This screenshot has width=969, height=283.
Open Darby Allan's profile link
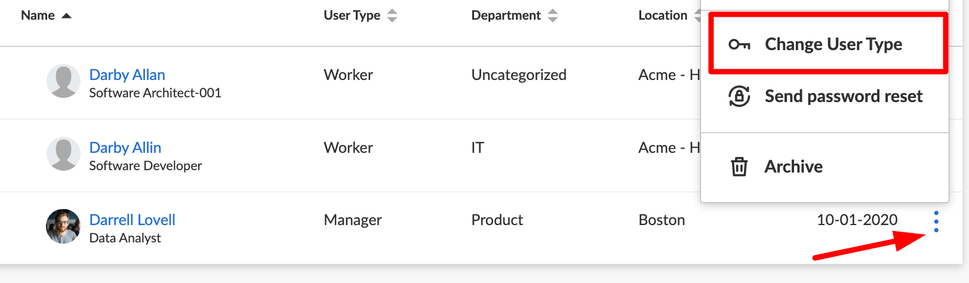[x=127, y=75]
